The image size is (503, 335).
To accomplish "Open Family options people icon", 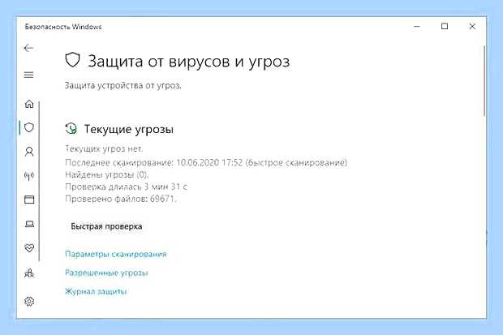I will (x=29, y=273).
